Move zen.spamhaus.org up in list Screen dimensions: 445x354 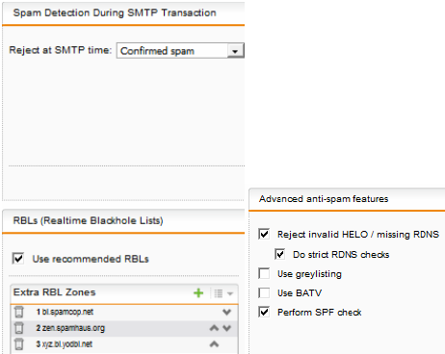pyautogui.click(x=214, y=328)
